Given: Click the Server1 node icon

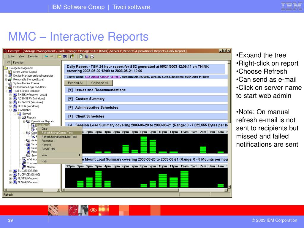Looking at the screenshot, I should click(x=19, y=114).
